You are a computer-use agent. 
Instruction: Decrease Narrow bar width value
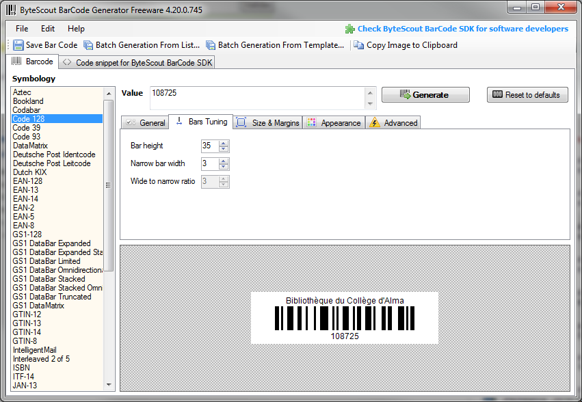tap(224, 167)
